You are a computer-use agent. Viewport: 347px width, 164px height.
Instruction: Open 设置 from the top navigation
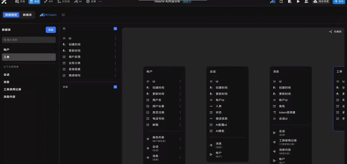(x=91, y=2)
